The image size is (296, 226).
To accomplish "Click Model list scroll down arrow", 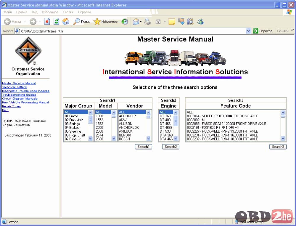I will pos(114,139).
